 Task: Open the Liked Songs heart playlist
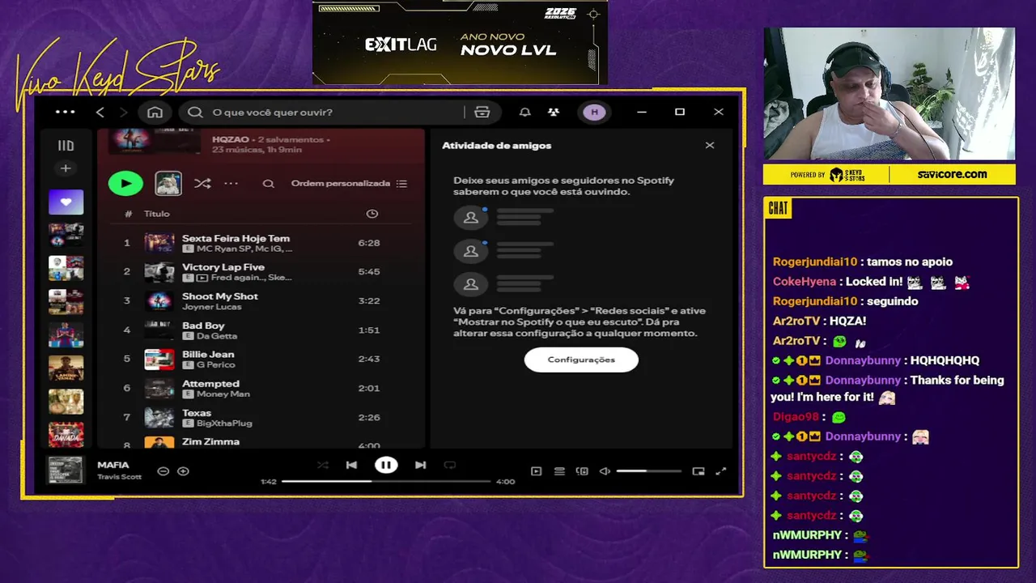(66, 202)
